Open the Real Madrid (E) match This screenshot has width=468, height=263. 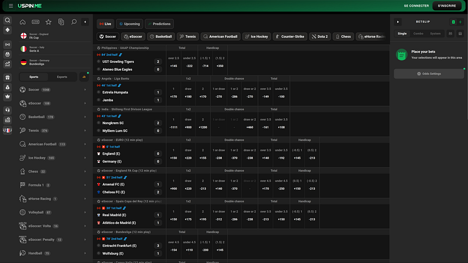pos(130,215)
